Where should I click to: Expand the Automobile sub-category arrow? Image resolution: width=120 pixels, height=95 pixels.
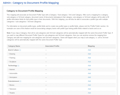8,73
